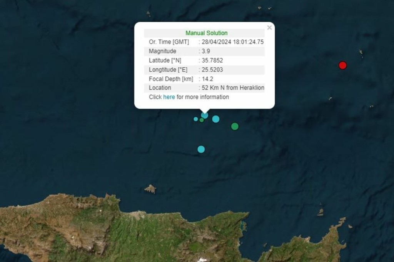Click the smallest cyan marker left of the cluster

tap(195, 119)
